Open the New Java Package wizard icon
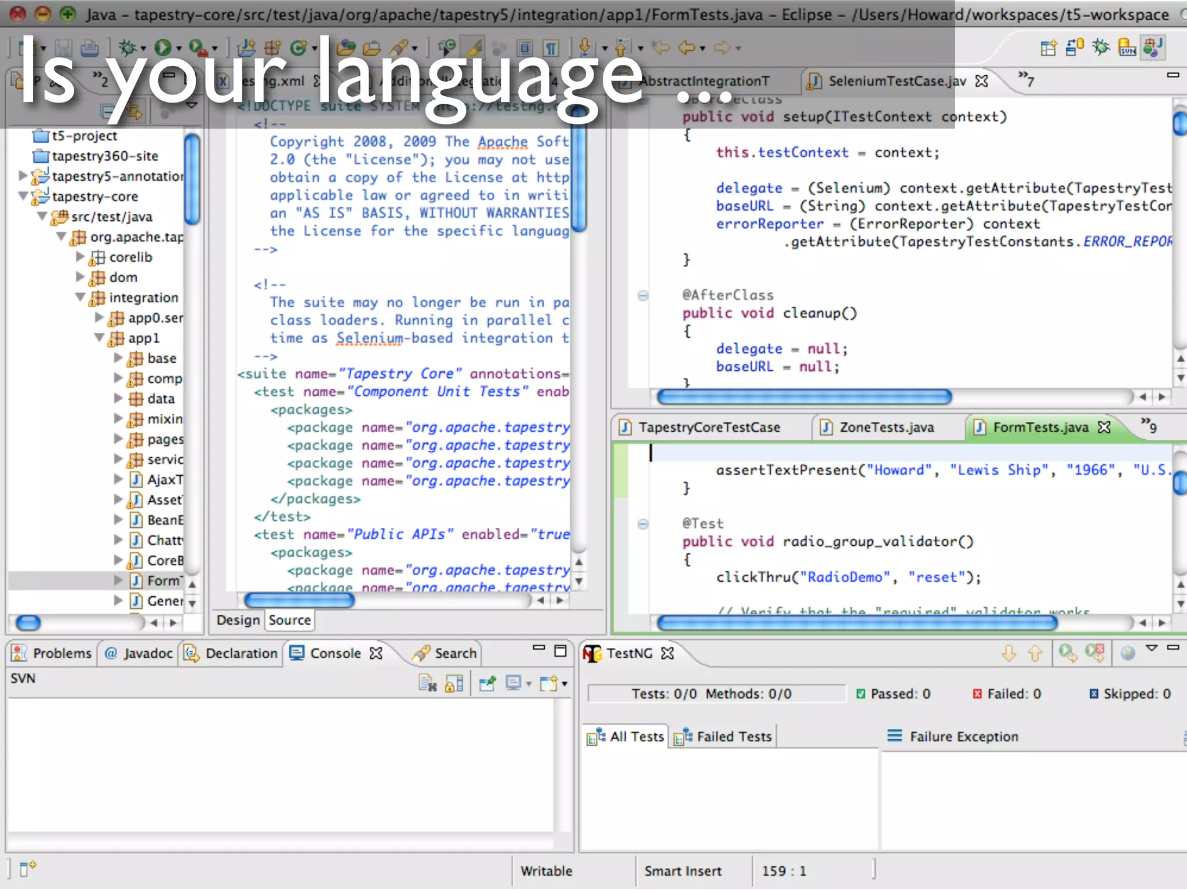Screen dimensions: 1187x890 tap(272, 48)
